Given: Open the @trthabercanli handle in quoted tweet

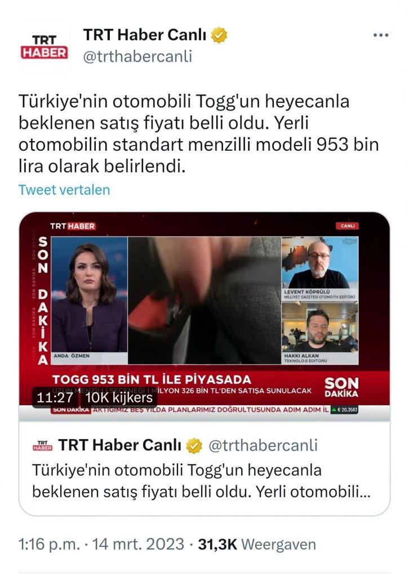Looking at the screenshot, I should 263,446.
